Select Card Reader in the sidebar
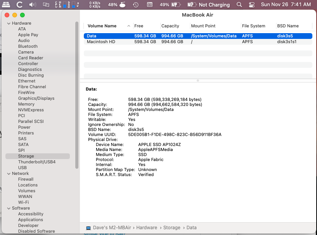This screenshot has width=317, height=235. (x=31, y=58)
